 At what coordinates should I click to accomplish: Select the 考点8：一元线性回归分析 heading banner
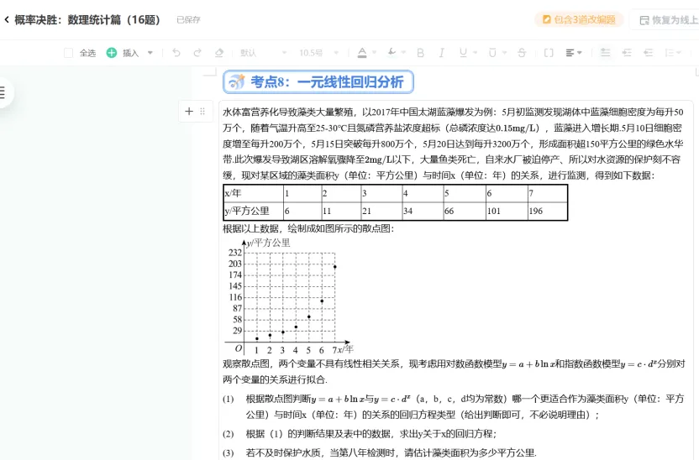(318, 82)
